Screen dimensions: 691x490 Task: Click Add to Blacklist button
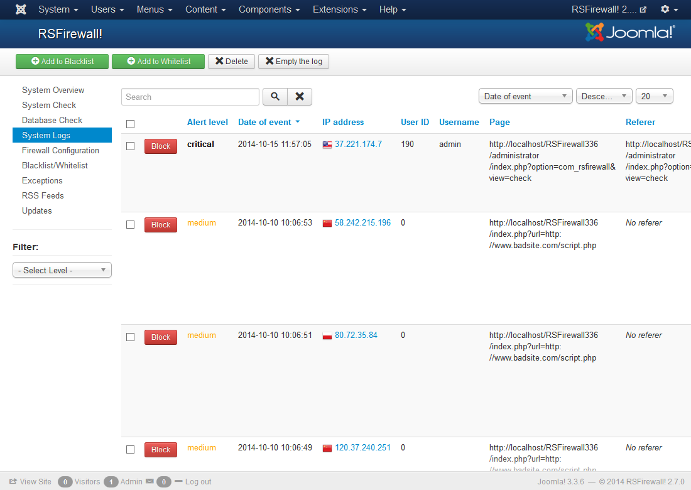(62, 62)
